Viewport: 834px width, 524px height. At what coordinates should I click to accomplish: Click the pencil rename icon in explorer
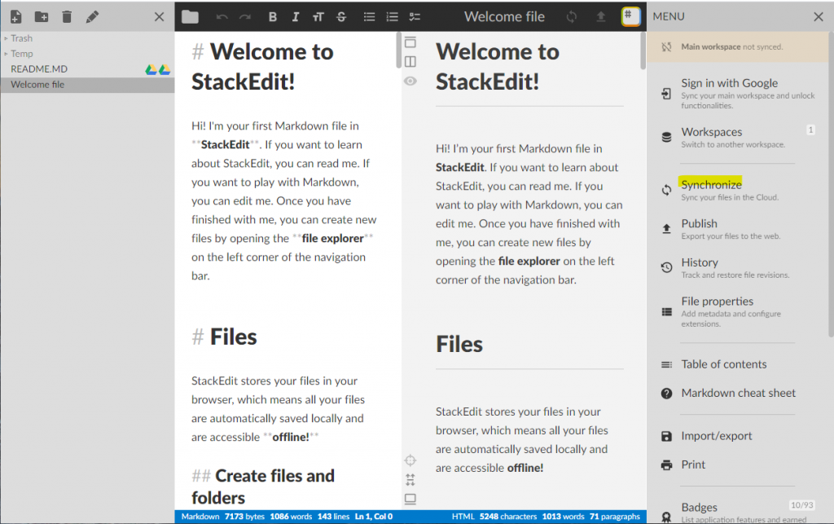(92, 17)
